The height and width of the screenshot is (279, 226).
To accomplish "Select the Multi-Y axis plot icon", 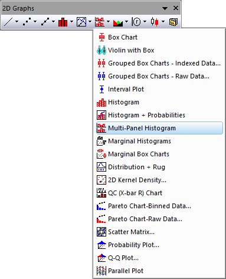I will (81, 22).
